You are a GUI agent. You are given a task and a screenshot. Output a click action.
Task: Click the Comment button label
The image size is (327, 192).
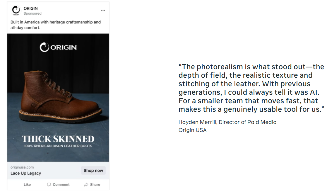(x=61, y=184)
